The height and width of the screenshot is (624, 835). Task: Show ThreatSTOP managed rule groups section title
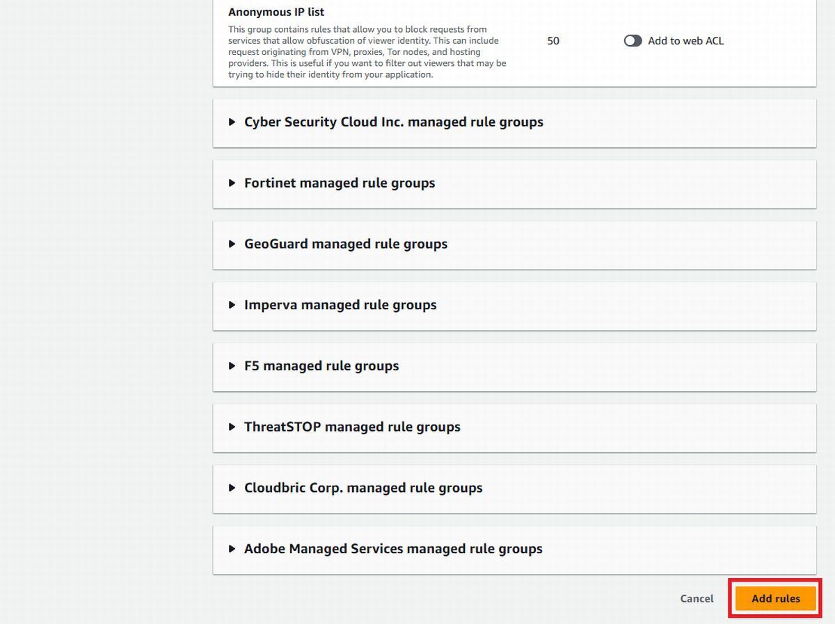[352, 427]
